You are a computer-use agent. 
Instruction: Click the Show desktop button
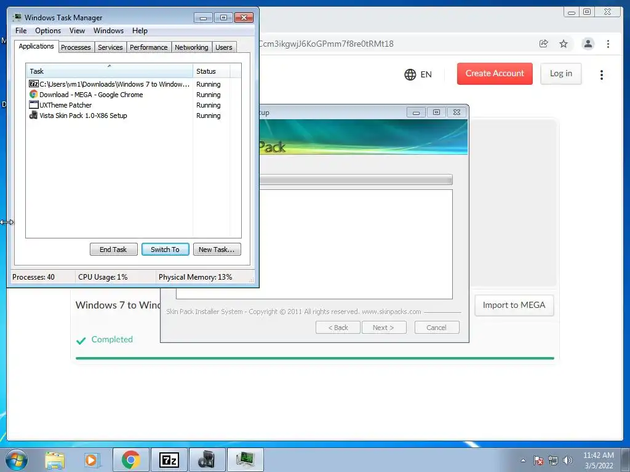(626, 460)
